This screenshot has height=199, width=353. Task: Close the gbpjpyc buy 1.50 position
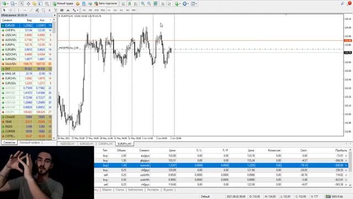pyautogui.click(x=346, y=161)
